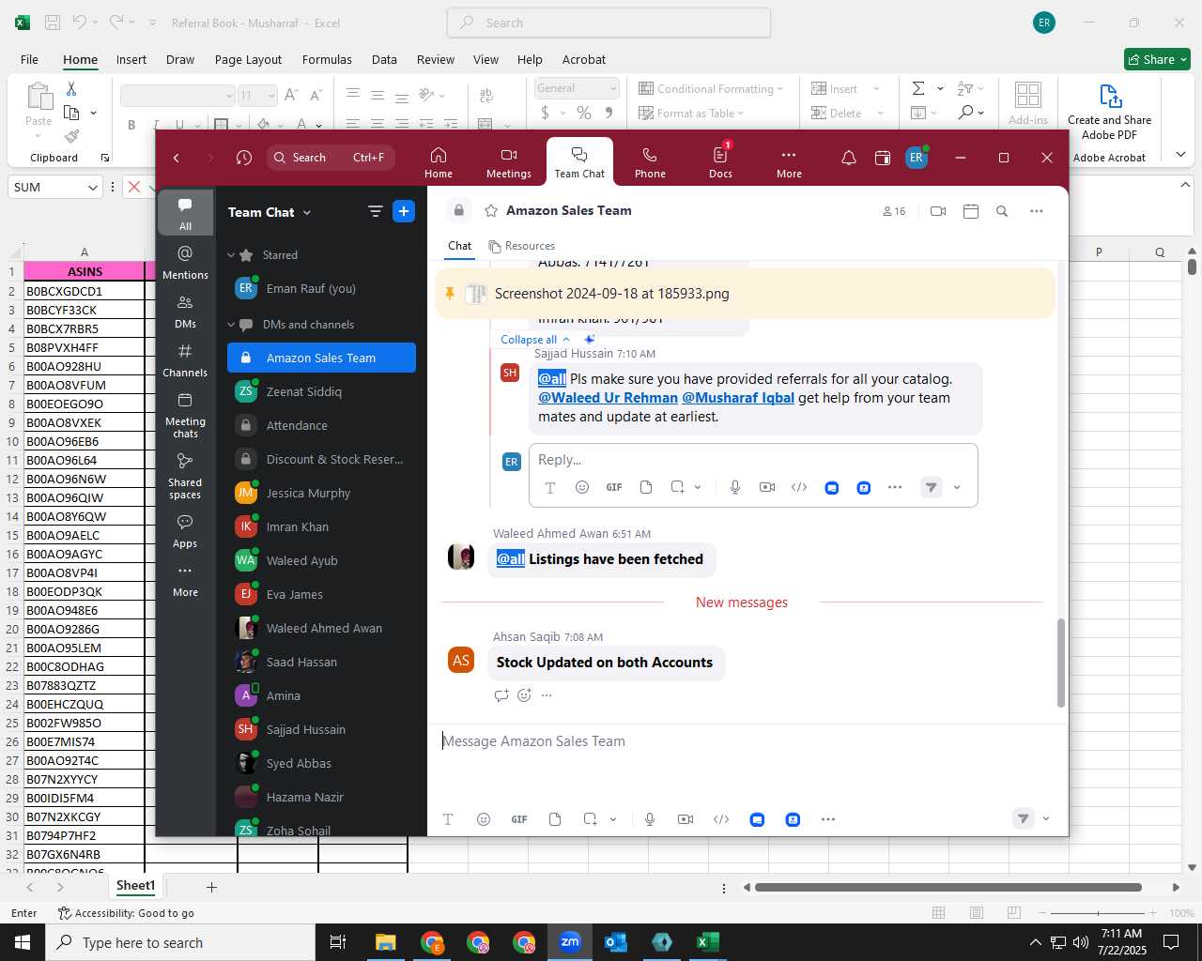Collapse DMs and channels section
This screenshot has height=961, width=1202.
pos(231,325)
